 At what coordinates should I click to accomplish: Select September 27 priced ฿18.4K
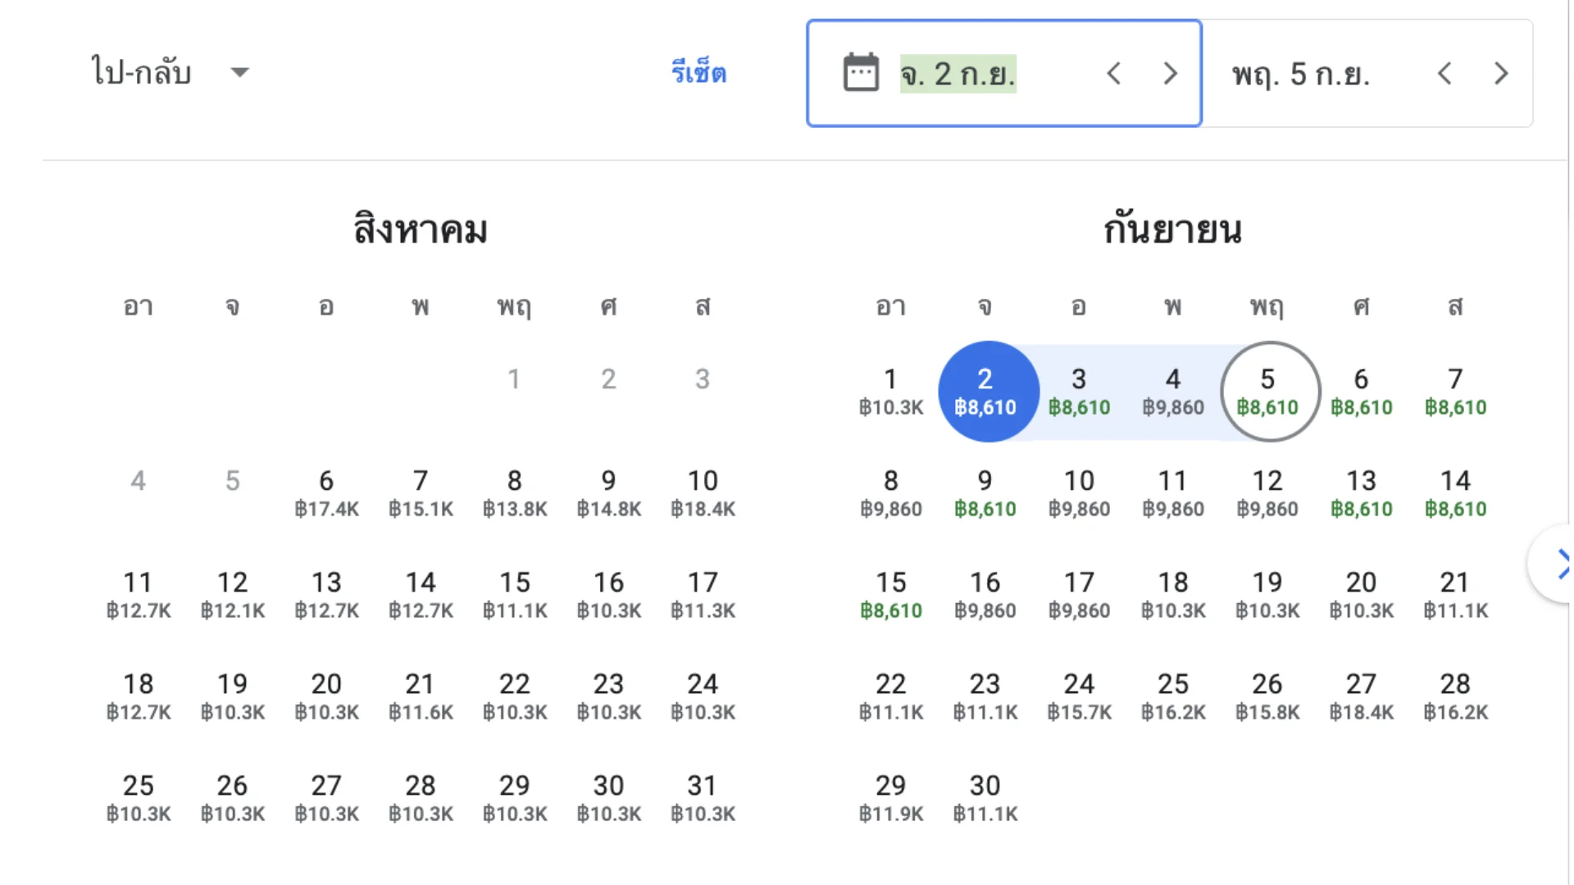click(1362, 697)
